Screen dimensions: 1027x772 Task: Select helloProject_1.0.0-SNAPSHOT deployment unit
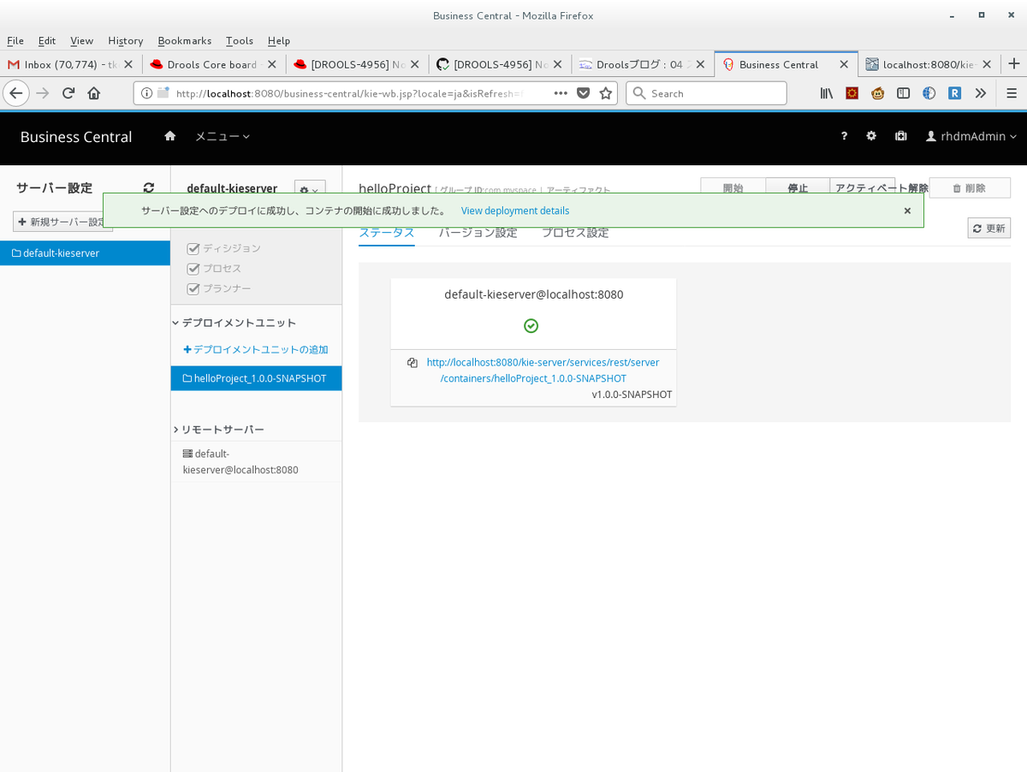point(256,378)
